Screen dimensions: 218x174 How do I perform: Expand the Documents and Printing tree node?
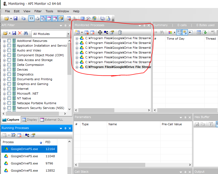click(x=4, y=79)
